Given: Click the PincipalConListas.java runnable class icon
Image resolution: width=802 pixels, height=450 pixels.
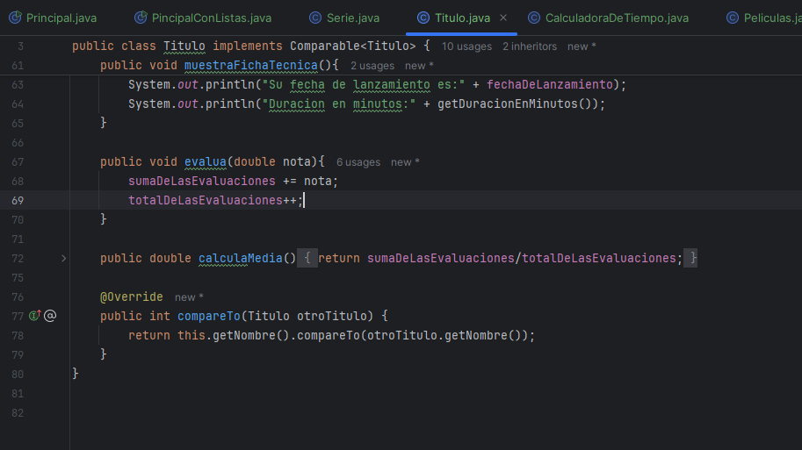Looking at the screenshot, I should [141, 18].
